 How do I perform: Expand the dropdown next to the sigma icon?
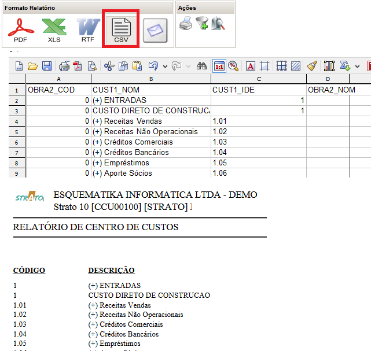pos(357,66)
